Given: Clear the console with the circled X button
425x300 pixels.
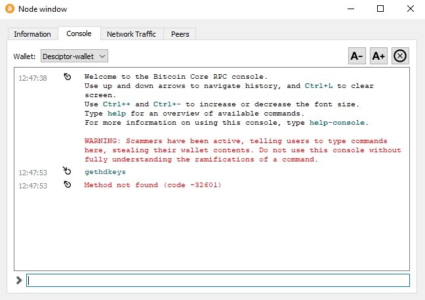Looking at the screenshot, I should point(400,56).
